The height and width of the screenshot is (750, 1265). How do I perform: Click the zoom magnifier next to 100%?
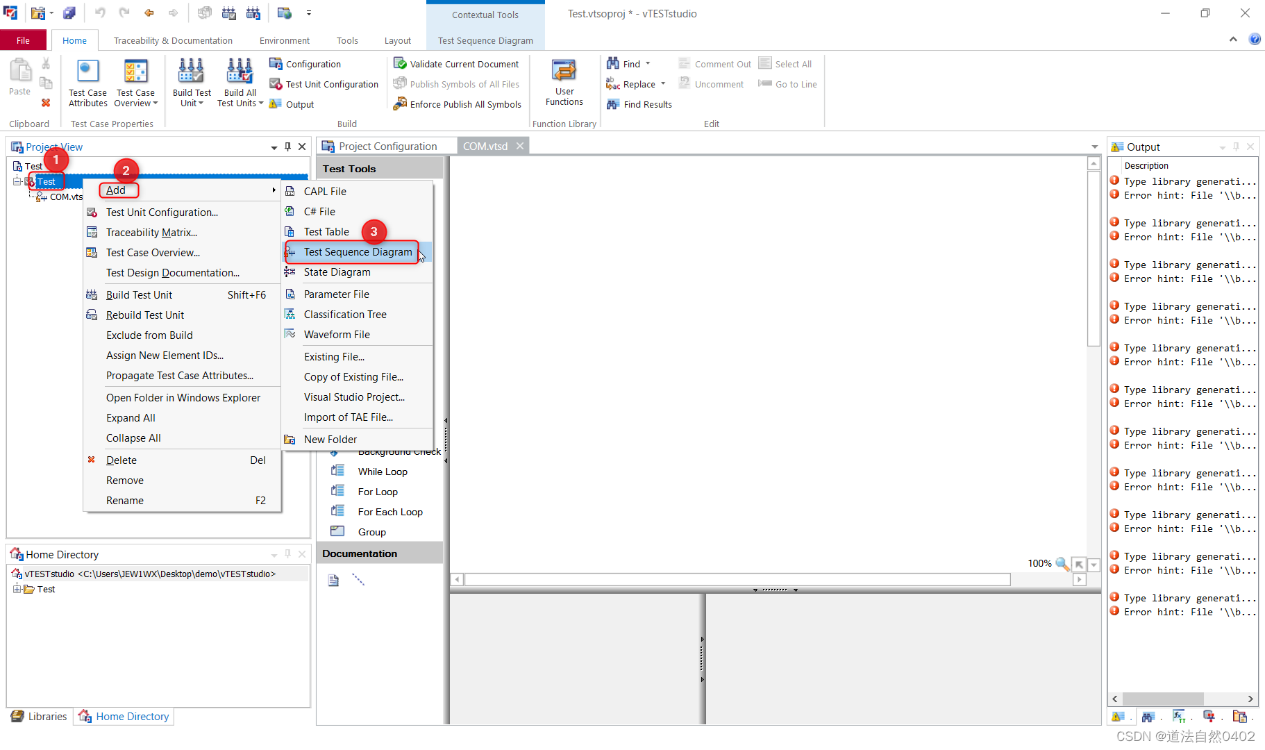[1063, 564]
